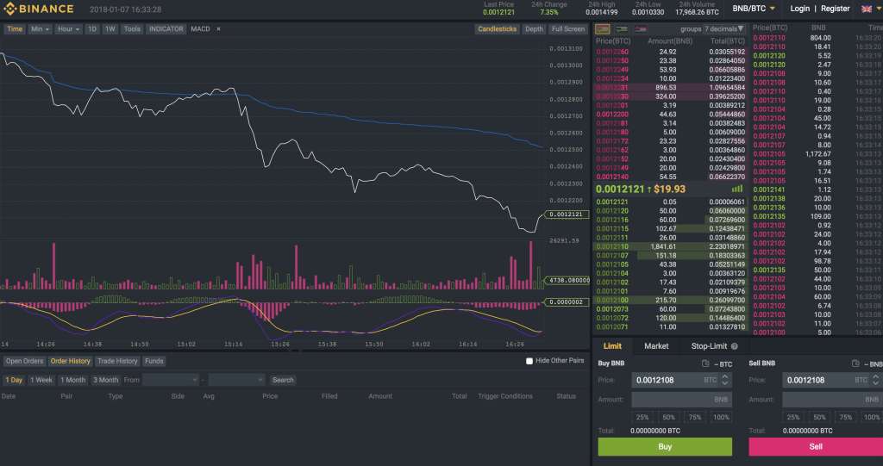Image resolution: width=883 pixels, height=466 pixels.
Task: Click the wallet icon beside Buy BNB balance
Action: [x=705, y=363]
